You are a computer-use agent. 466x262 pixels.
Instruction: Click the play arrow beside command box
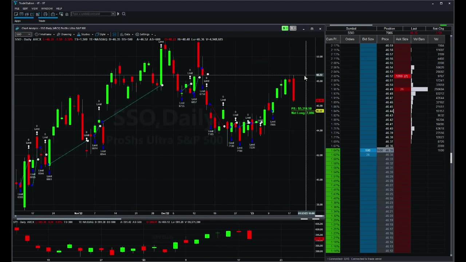pos(118,14)
